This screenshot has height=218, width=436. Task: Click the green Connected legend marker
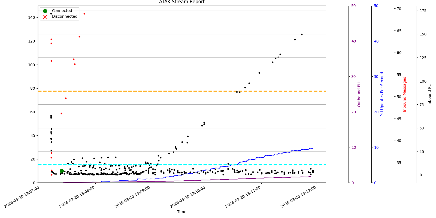click(45, 11)
